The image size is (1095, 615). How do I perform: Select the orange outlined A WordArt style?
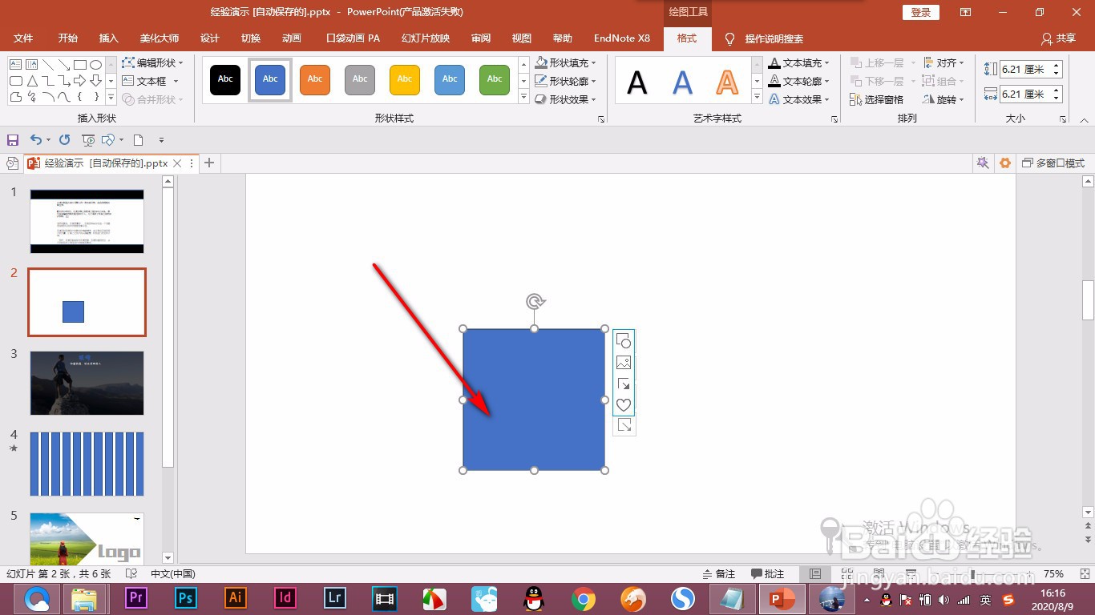[727, 82]
